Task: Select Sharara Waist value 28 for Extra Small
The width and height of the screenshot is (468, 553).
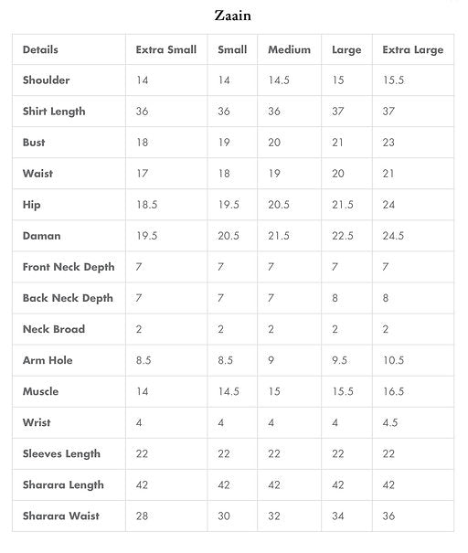Action: [142, 516]
